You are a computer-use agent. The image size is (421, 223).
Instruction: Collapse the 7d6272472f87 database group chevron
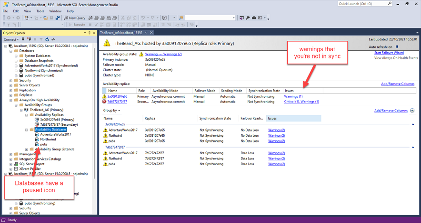[413, 148]
